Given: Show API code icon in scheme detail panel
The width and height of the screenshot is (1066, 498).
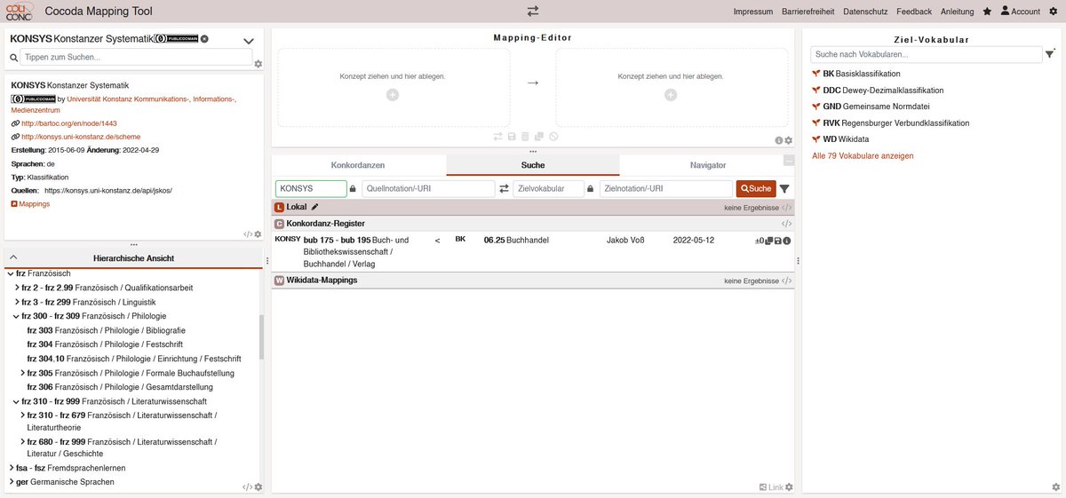Looking at the screenshot, I should tap(248, 234).
